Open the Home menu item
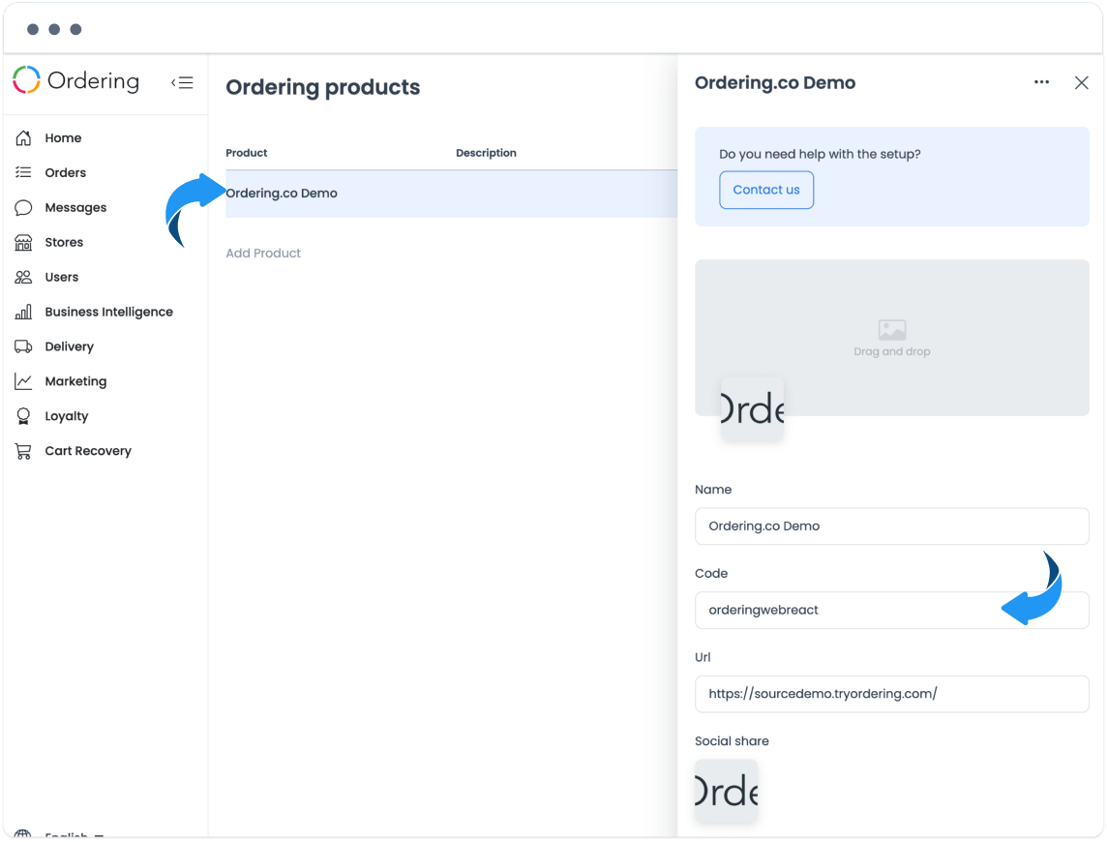Screen dimensions: 1107x842 [x=63, y=137]
